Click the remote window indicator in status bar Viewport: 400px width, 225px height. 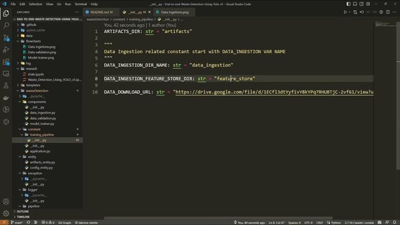tap(4, 222)
